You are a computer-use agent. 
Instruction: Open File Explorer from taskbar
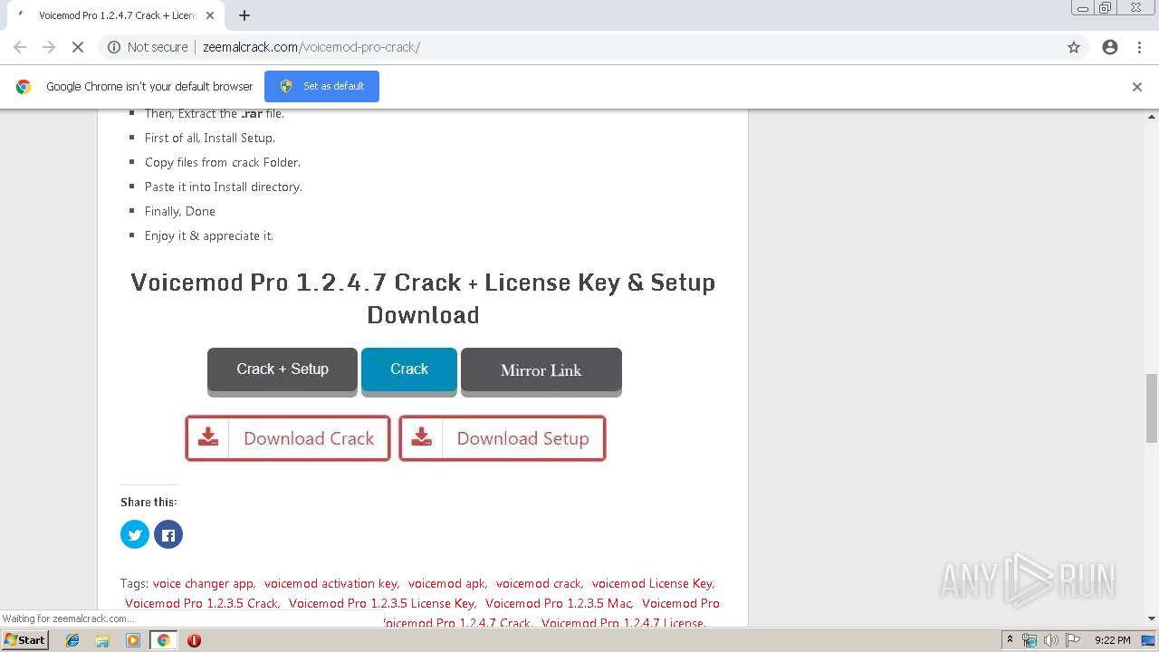click(x=102, y=640)
